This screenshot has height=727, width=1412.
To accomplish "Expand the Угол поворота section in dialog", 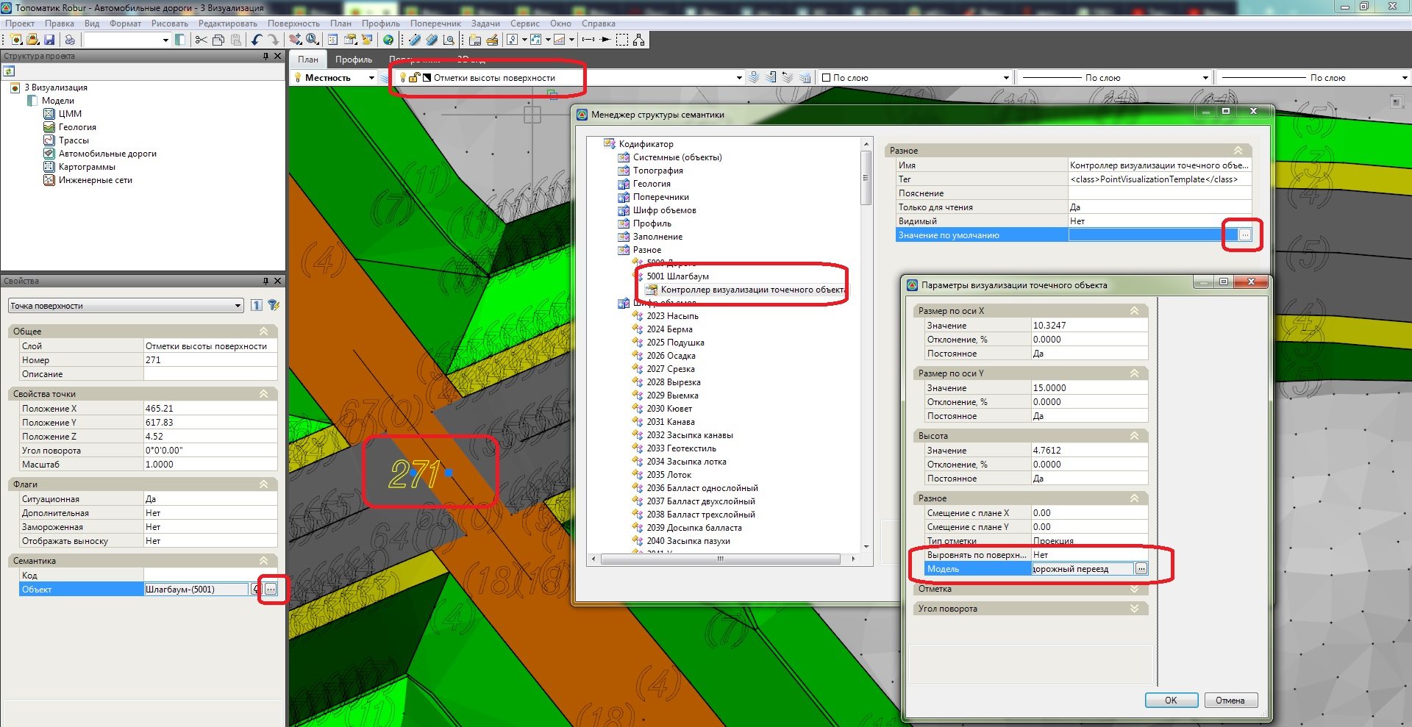I will 1134,609.
